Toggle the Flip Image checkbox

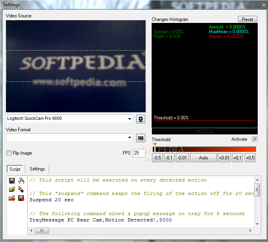(9, 153)
